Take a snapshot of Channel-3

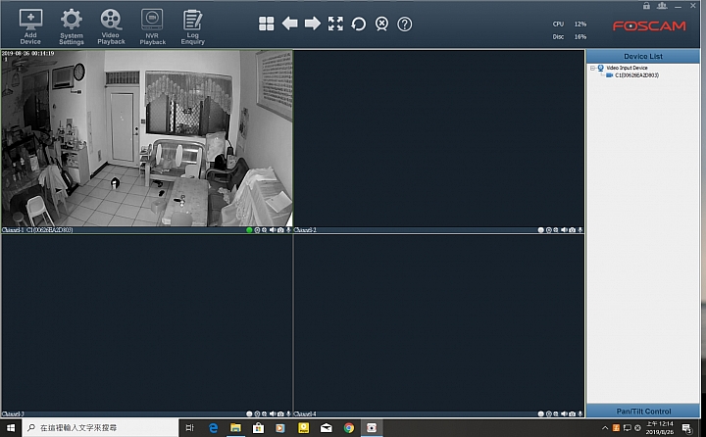point(280,413)
